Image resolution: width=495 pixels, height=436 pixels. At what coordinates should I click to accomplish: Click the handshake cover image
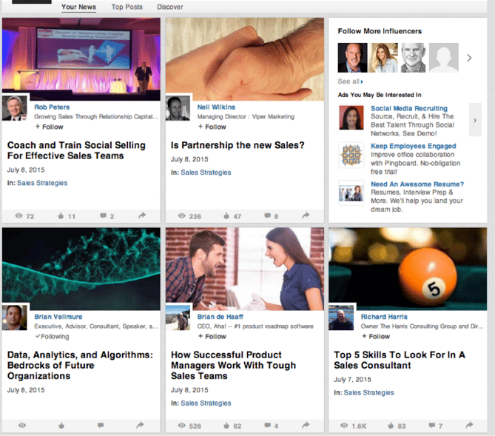pyautogui.click(x=245, y=58)
